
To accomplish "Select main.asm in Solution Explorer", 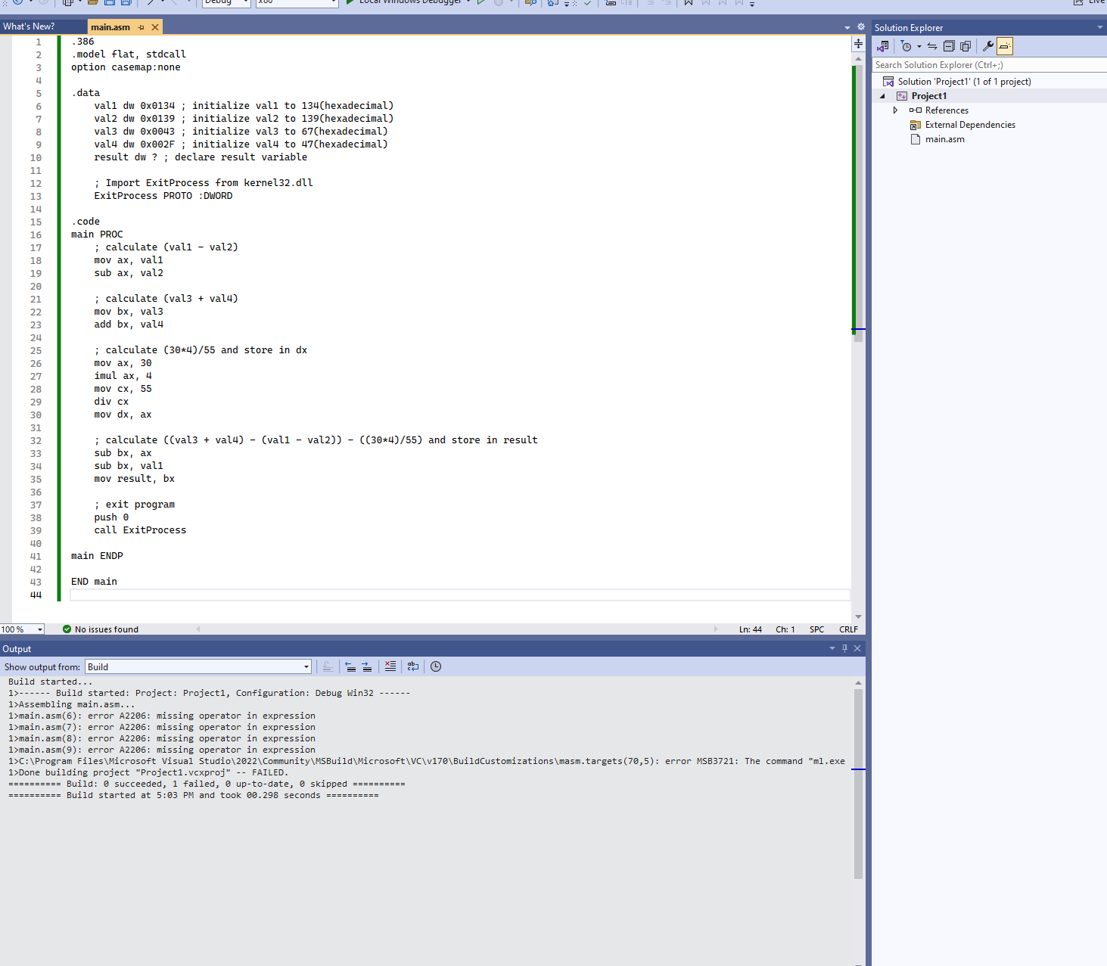I will (944, 139).
